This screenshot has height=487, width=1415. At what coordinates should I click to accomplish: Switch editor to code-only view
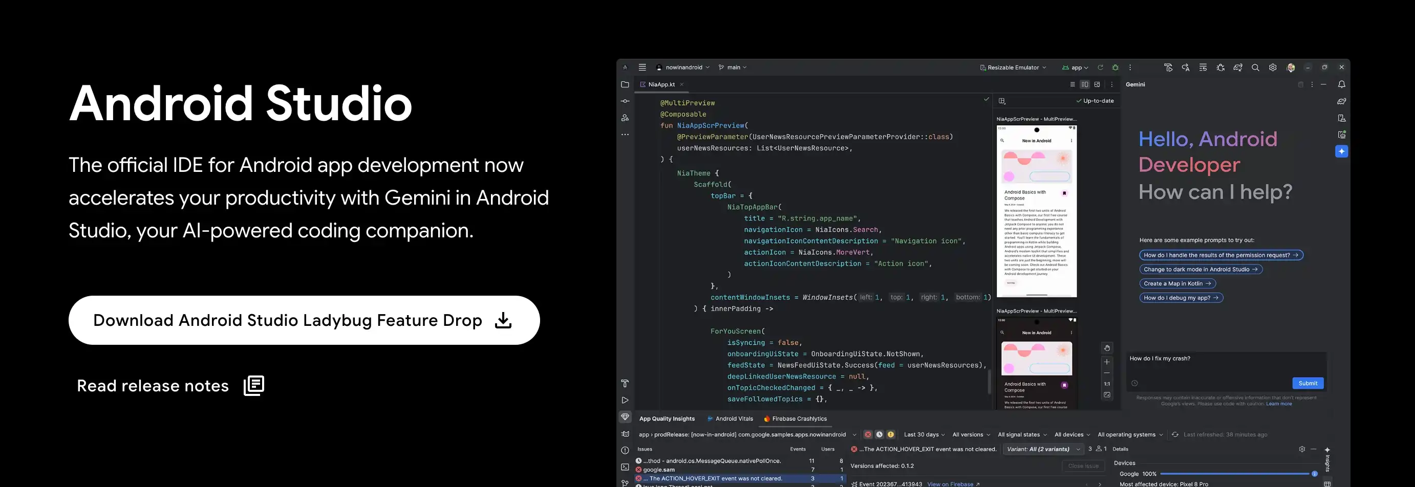pos(1072,84)
